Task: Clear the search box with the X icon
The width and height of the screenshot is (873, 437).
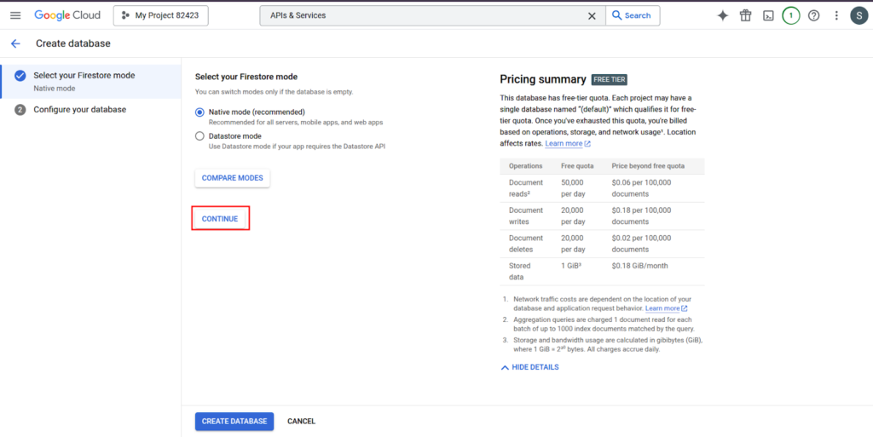Action: pos(592,15)
